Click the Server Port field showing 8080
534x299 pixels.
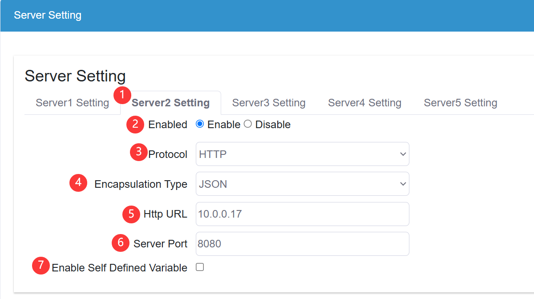click(303, 243)
